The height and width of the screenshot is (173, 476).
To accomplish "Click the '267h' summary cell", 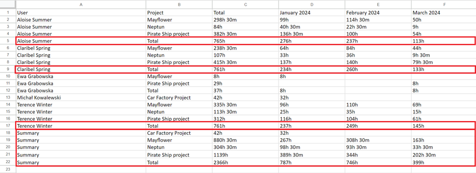I will point(312,140).
